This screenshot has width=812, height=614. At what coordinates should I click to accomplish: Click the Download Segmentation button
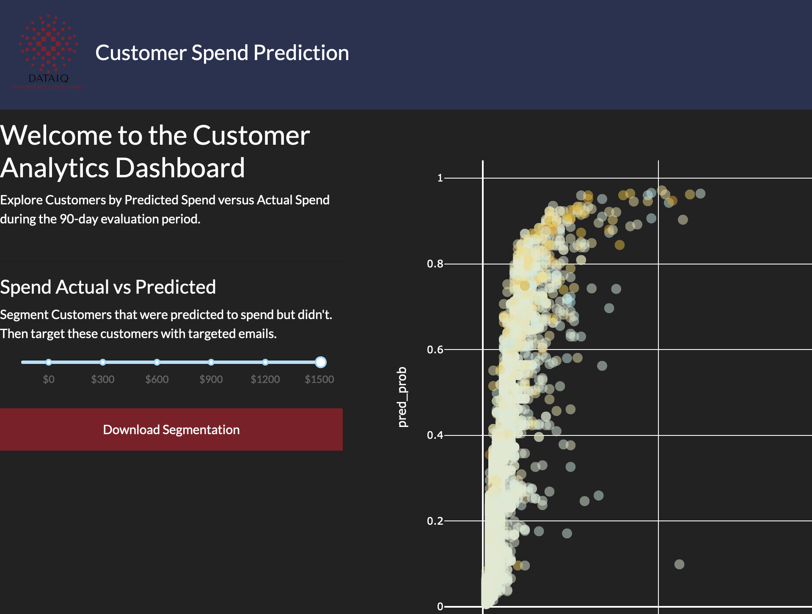(x=171, y=430)
